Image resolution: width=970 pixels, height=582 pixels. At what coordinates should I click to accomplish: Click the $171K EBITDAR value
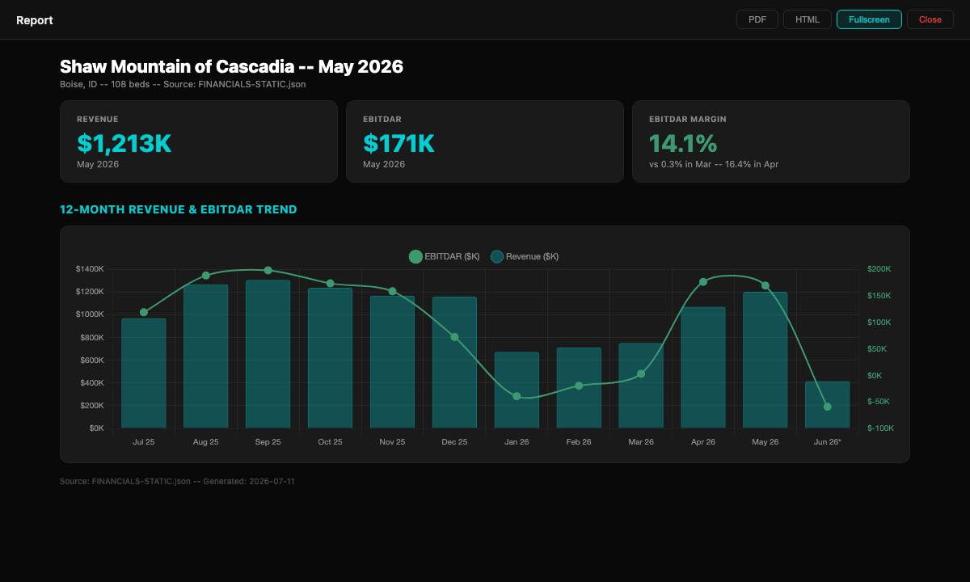point(399,143)
